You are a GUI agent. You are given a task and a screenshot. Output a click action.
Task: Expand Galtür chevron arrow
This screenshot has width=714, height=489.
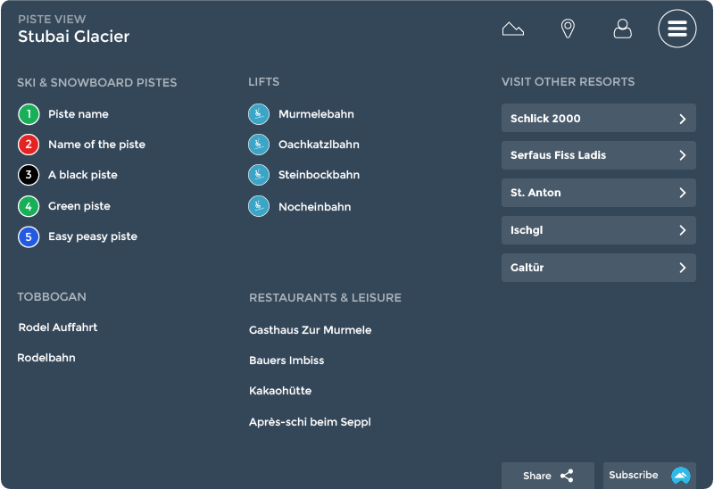click(x=682, y=268)
